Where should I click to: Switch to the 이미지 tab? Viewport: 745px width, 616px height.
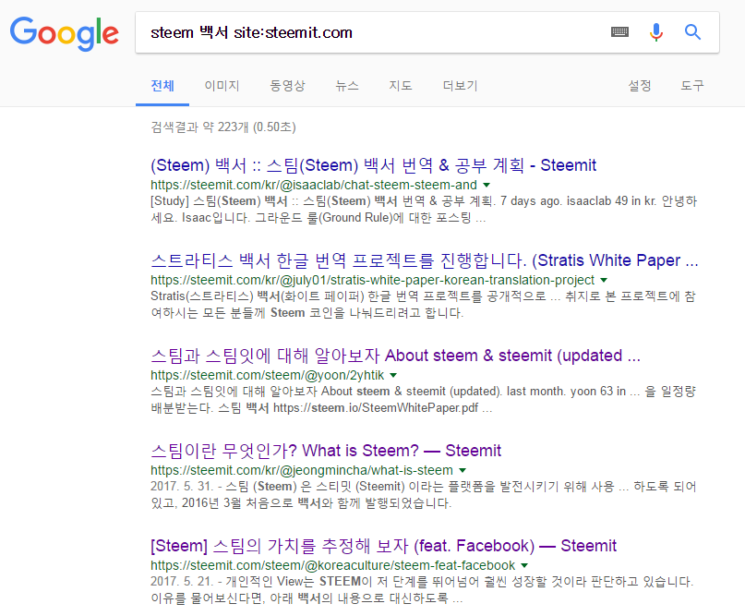[x=222, y=86]
